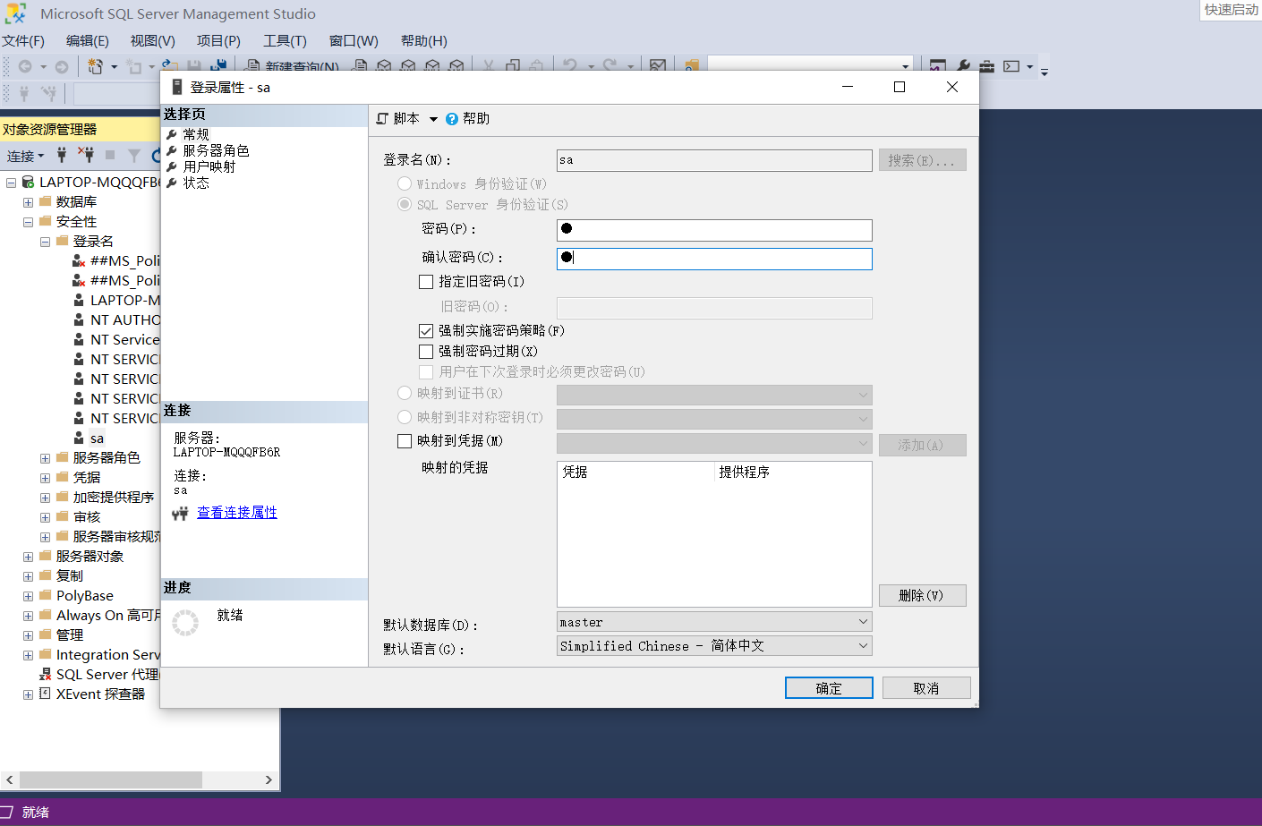Switch to 用户映射 page
This screenshot has width=1262, height=826.
pyautogui.click(x=209, y=166)
